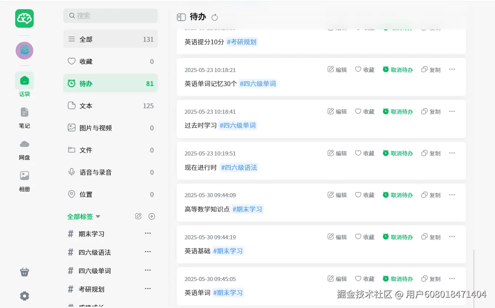
Task: Open settings gear in sidebar
Action: (x=24, y=296)
